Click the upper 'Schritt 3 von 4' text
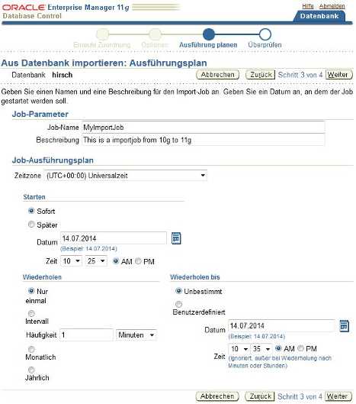Screen dimensions: 356x404 [300, 75]
